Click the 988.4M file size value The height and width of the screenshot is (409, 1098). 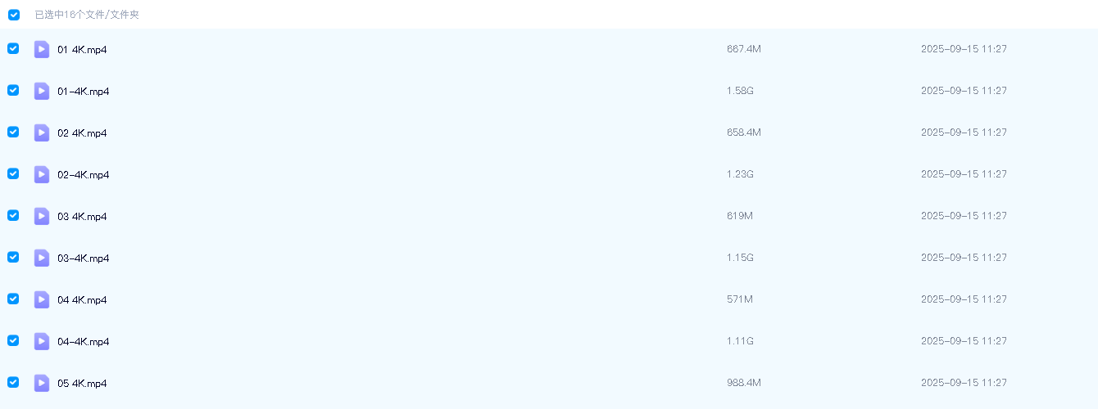point(743,383)
